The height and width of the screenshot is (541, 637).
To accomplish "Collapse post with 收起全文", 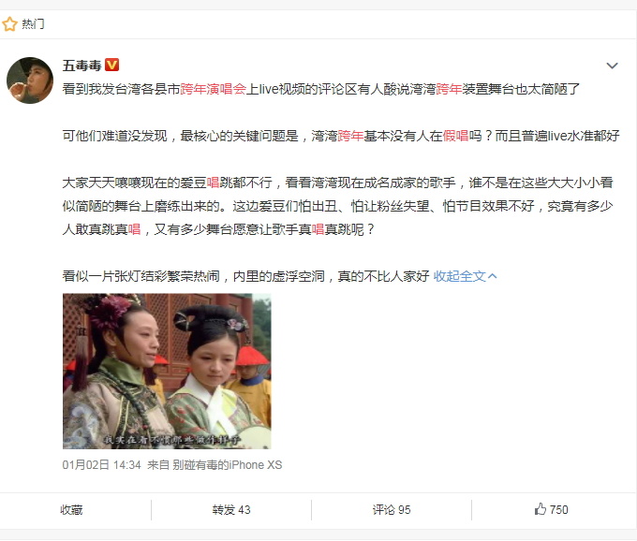I will click(x=460, y=276).
